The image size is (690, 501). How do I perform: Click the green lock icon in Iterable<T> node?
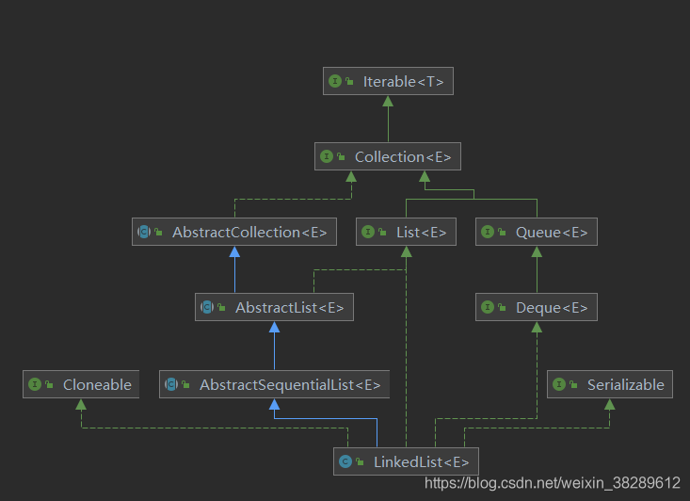pyautogui.click(x=349, y=81)
